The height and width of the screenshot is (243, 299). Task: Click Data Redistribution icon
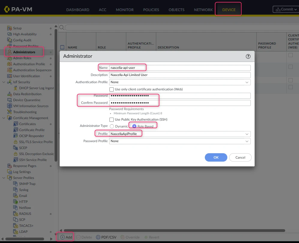coord(9,94)
